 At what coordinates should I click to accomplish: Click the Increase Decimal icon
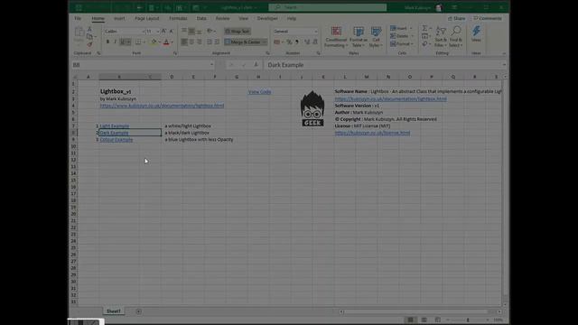[307, 42]
